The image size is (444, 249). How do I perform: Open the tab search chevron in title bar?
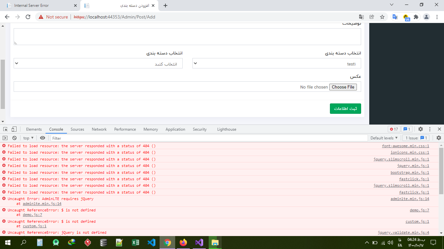pyautogui.click(x=391, y=5)
